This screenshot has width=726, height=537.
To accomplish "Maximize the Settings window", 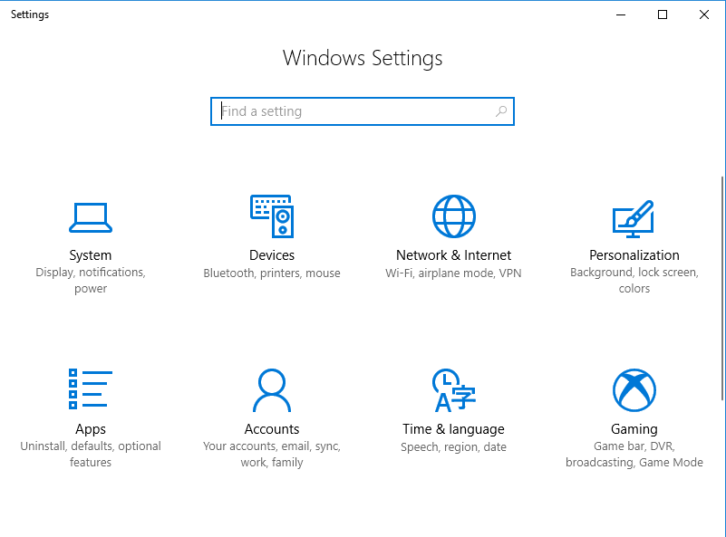I will coord(663,14).
